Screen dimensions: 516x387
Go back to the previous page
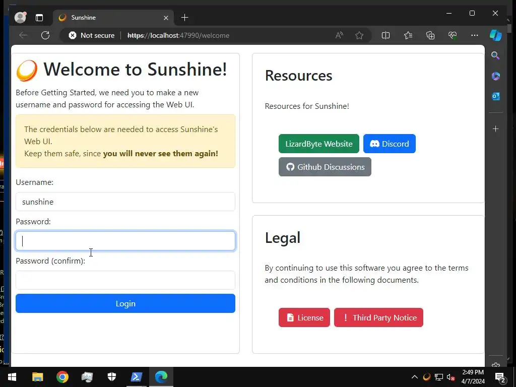[x=23, y=35]
